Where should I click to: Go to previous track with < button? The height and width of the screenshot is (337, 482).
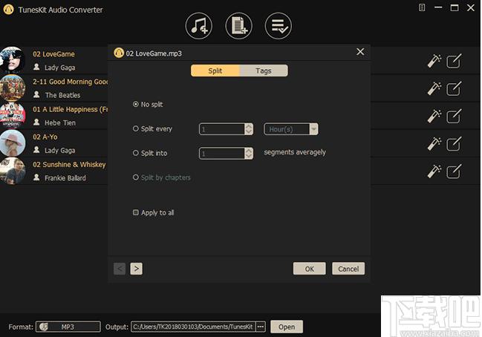coord(120,269)
